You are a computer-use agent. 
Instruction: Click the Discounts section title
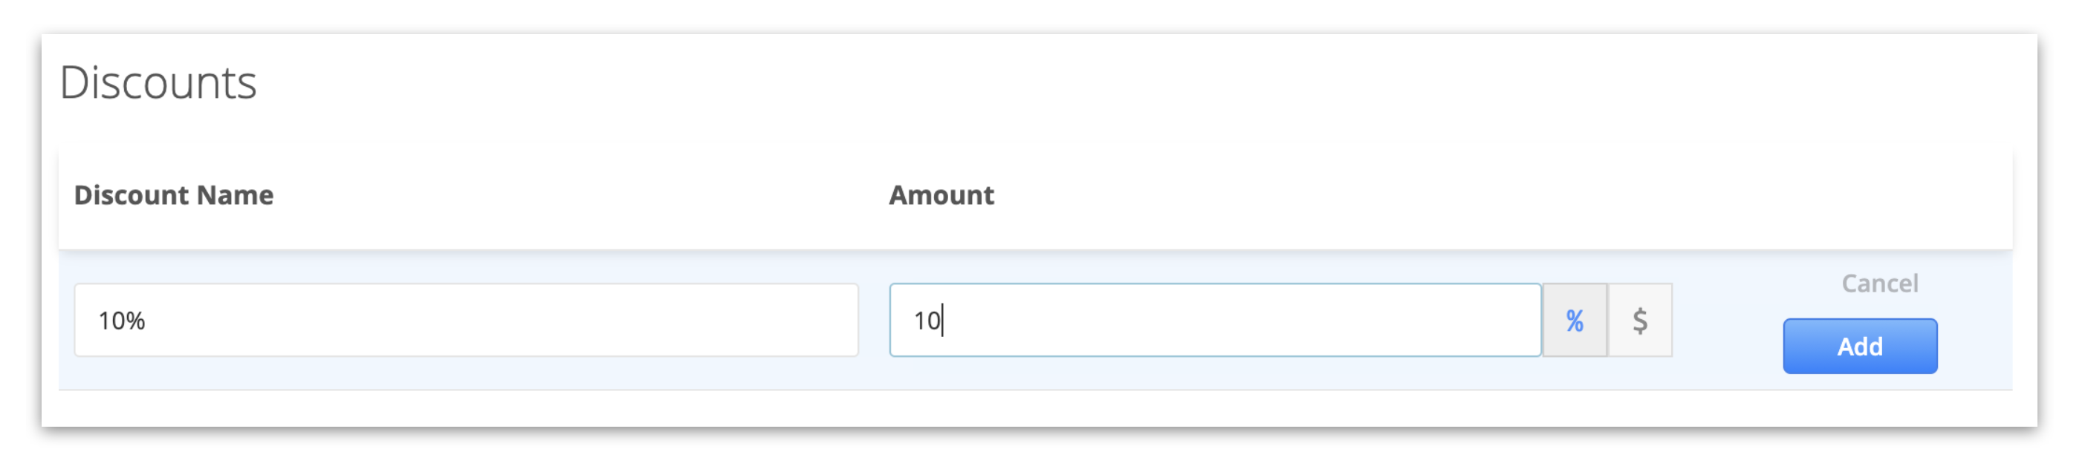pyautogui.click(x=158, y=82)
